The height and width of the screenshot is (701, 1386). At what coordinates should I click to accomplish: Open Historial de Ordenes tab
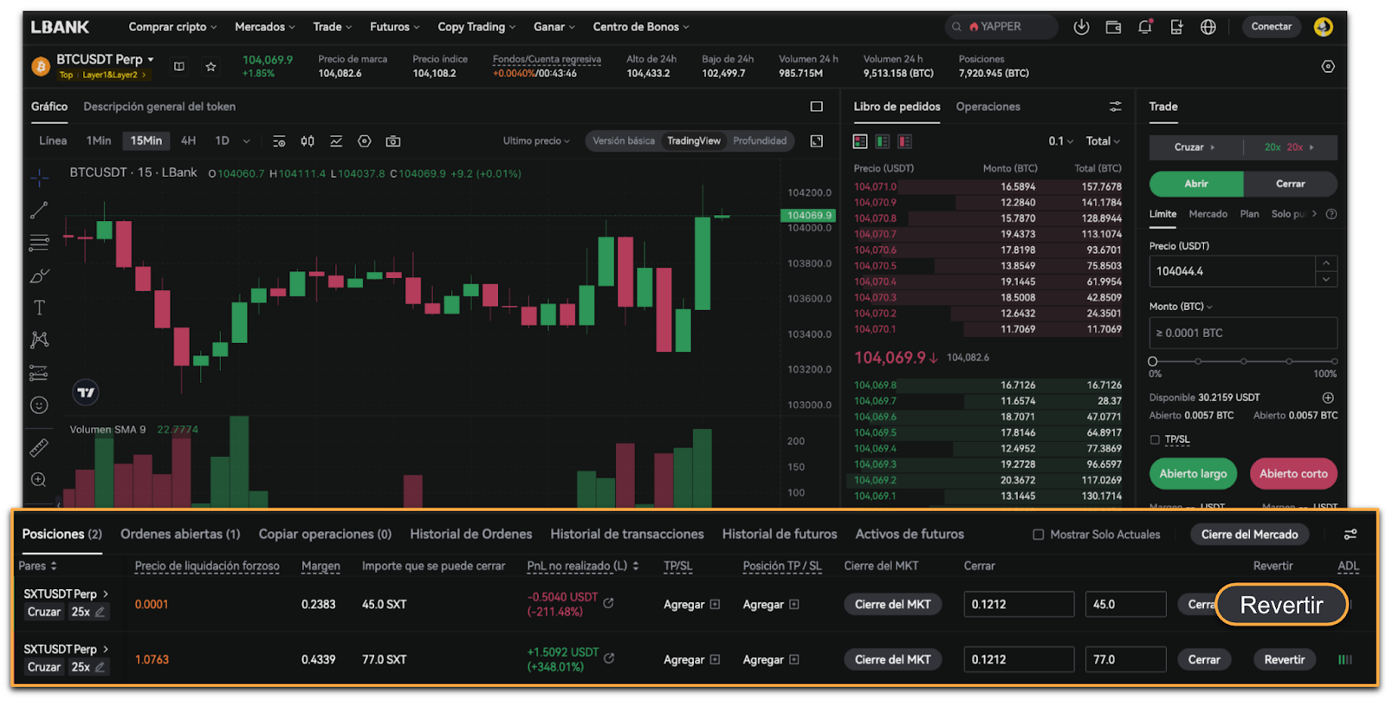coord(471,535)
